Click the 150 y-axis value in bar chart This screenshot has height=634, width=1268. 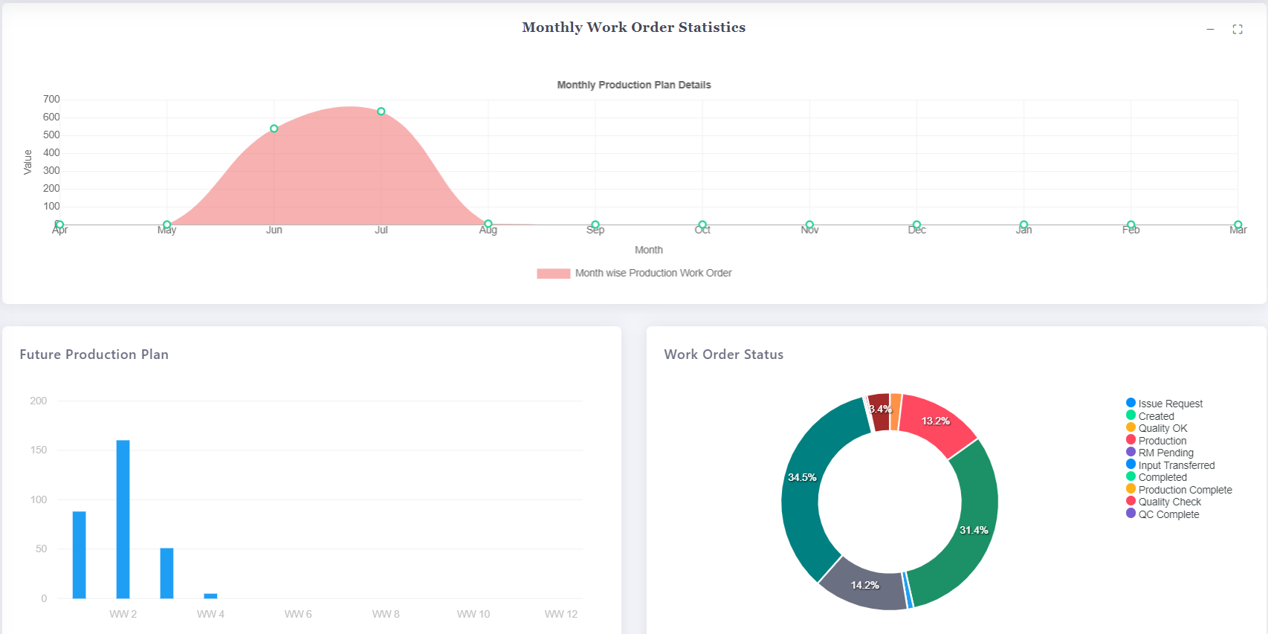[38, 450]
